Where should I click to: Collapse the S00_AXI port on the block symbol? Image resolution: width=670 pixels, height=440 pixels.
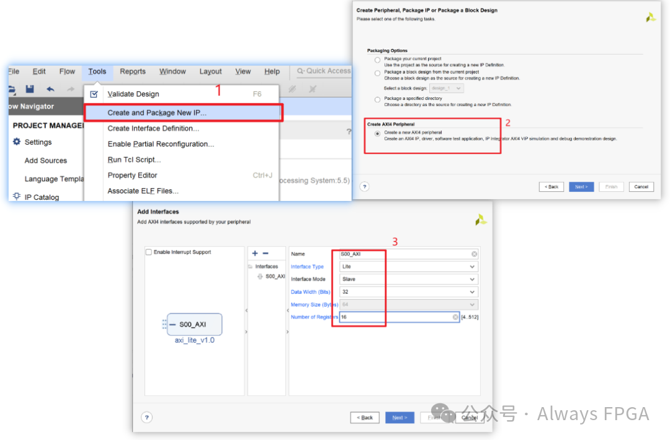coord(172,325)
